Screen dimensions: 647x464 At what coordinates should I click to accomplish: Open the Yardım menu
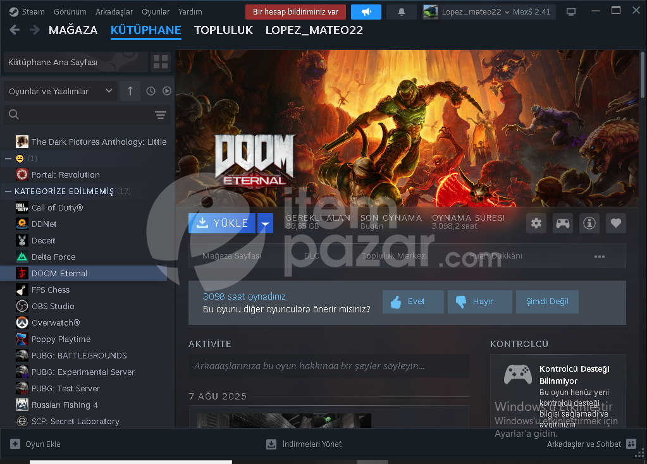[x=190, y=12]
